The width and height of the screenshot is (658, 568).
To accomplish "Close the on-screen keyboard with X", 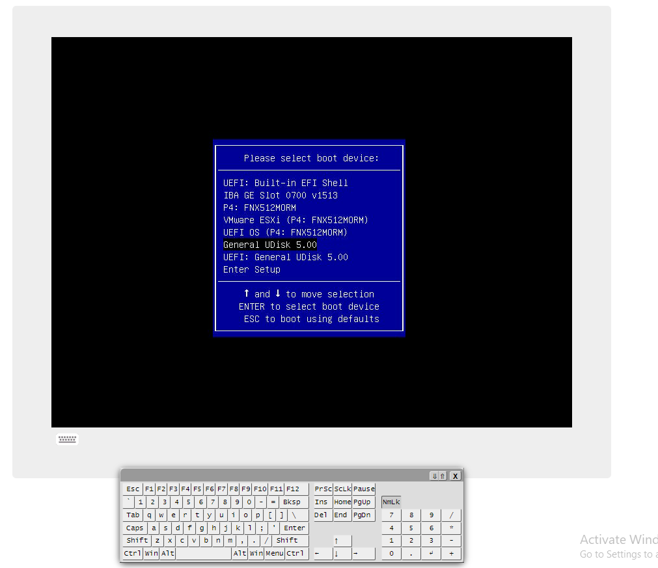I will tap(456, 476).
